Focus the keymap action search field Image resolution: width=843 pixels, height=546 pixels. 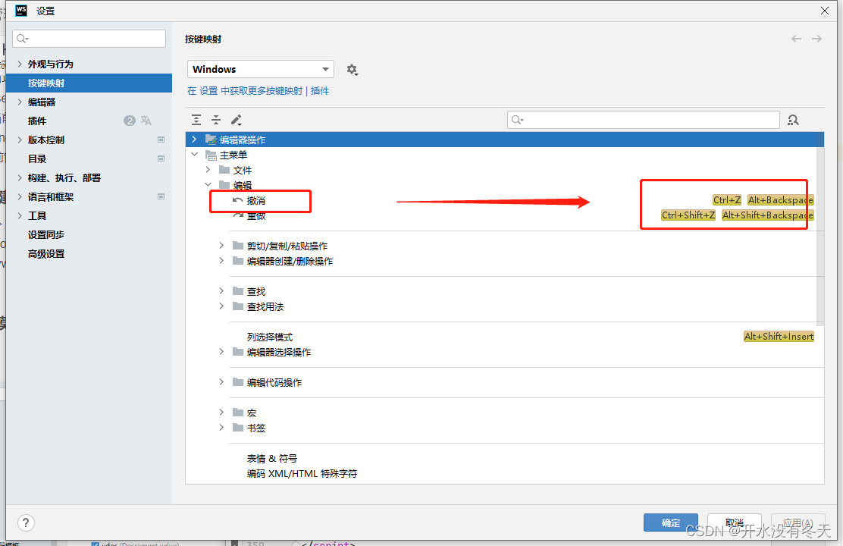[x=644, y=120]
